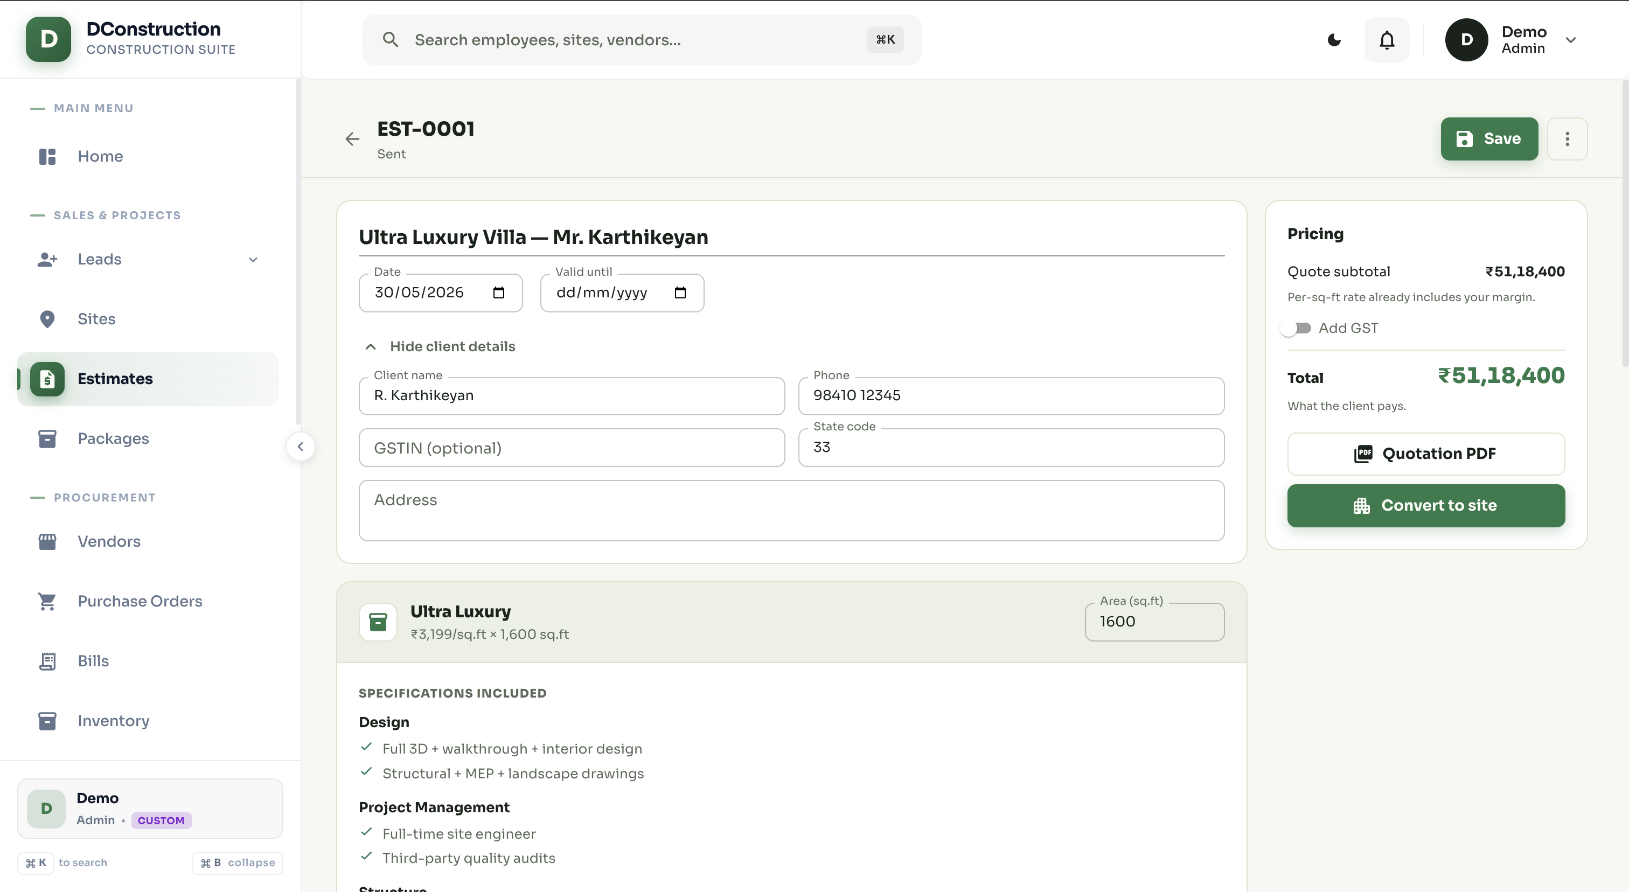This screenshot has width=1629, height=892.
Task: Click the ⌘K to search hint
Action: 63,863
